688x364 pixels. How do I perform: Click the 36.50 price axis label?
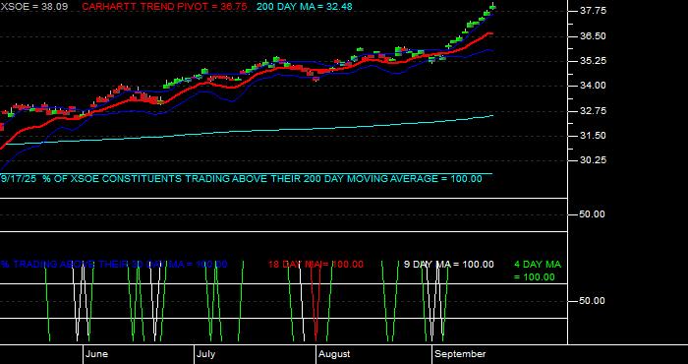593,36
